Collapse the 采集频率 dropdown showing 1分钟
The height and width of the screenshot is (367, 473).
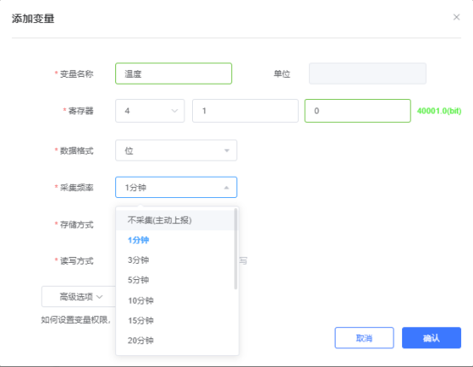(x=176, y=187)
